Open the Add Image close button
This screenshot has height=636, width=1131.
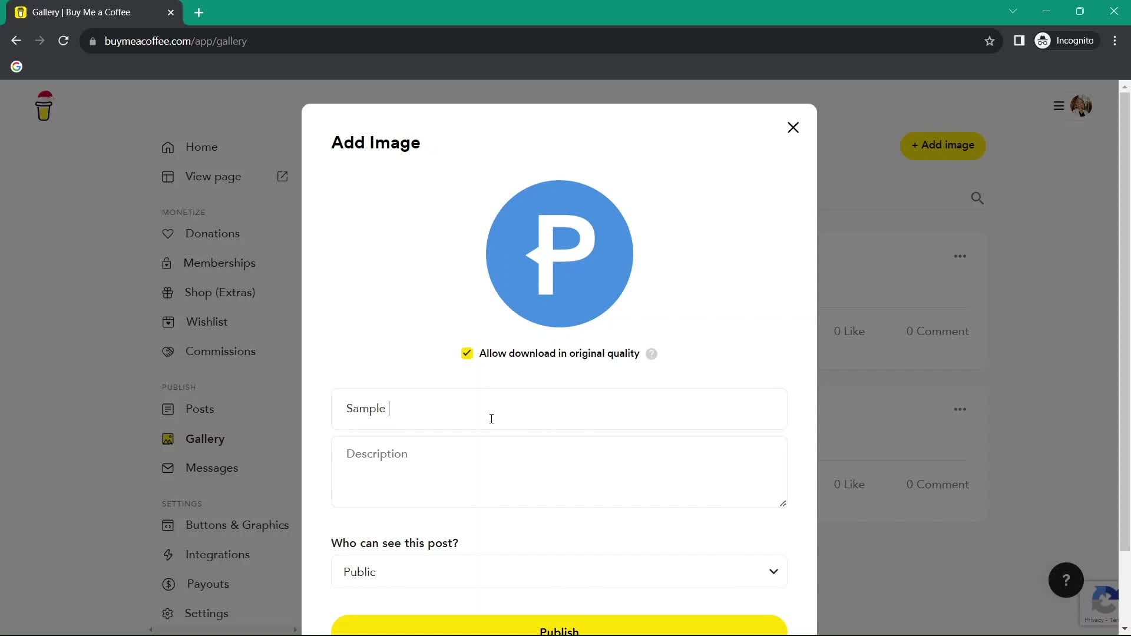click(792, 127)
